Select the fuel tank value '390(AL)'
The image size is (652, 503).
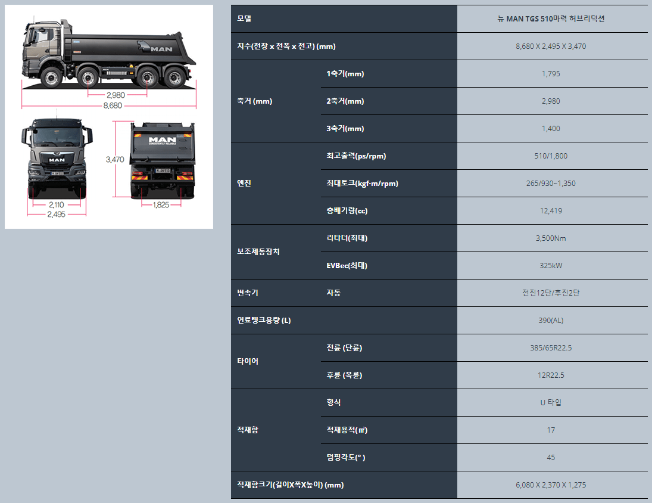point(551,321)
